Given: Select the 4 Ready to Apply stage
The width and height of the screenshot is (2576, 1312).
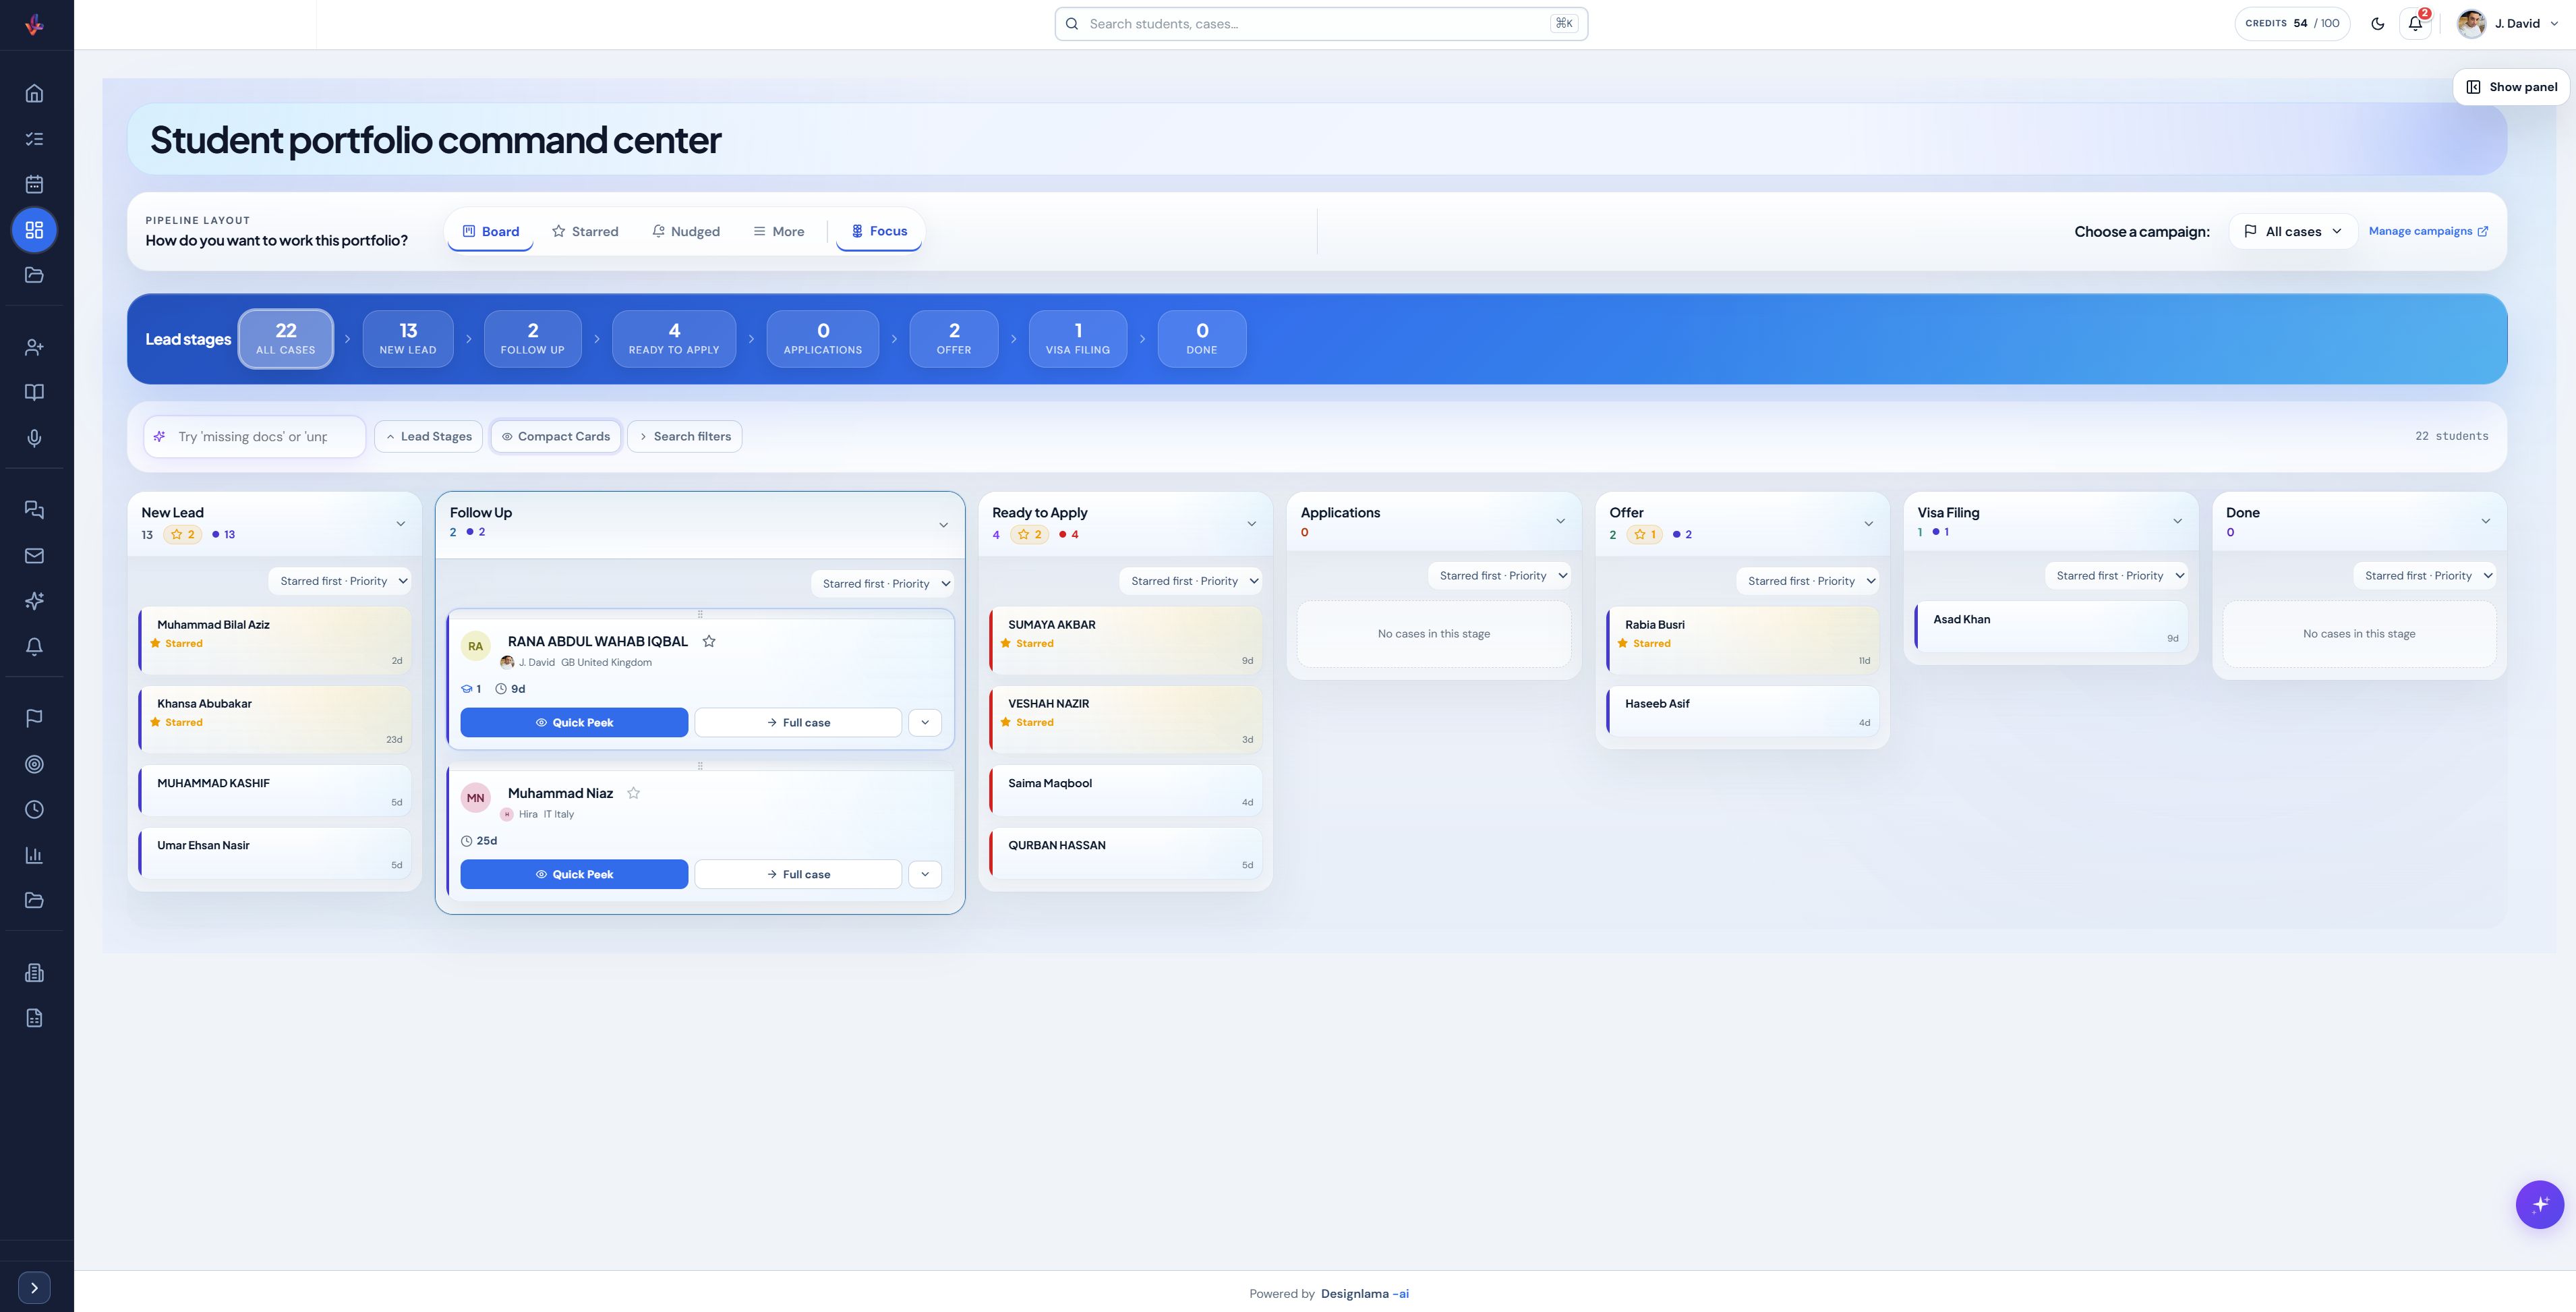Looking at the screenshot, I should [x=674, y=338].
